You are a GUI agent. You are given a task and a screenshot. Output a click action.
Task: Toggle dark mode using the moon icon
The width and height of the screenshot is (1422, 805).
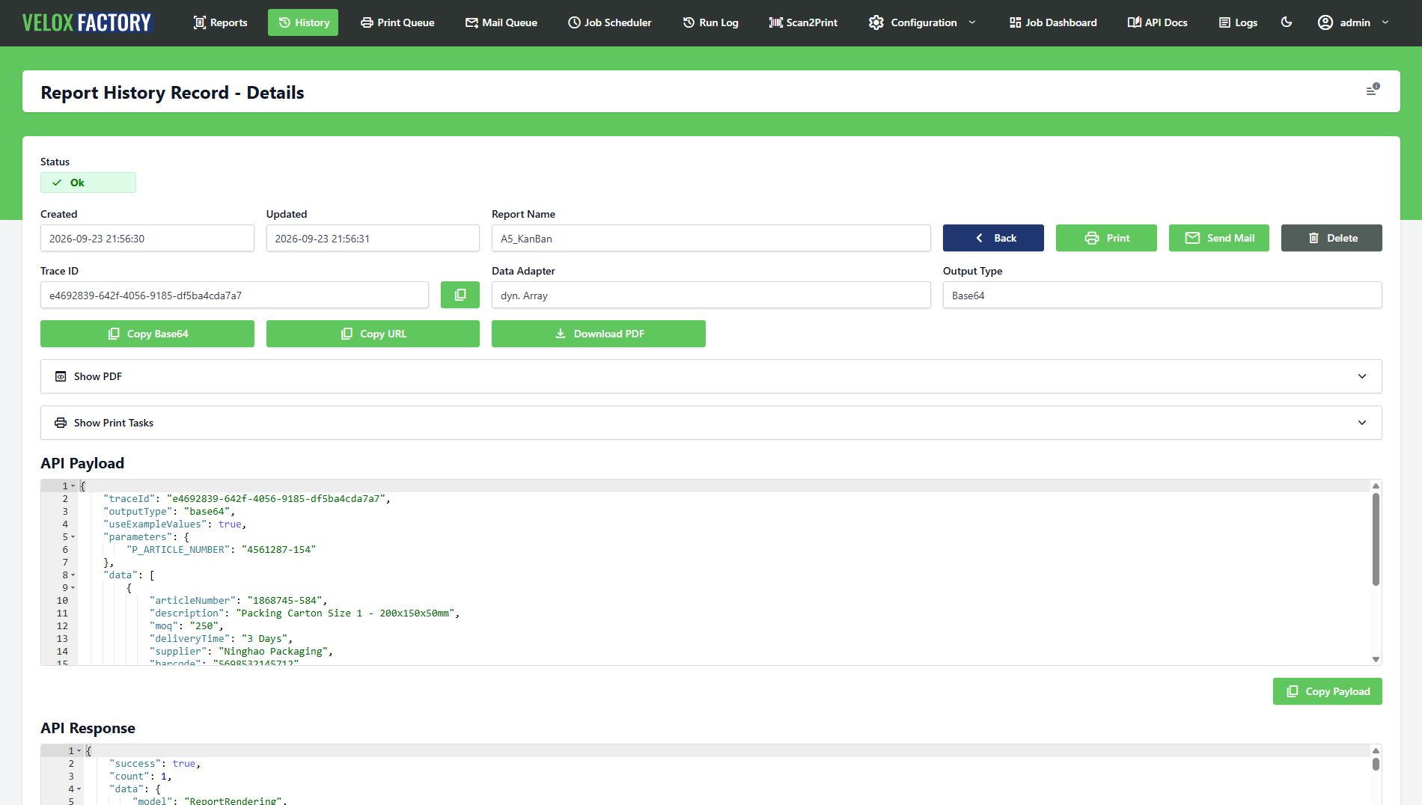(x=1287, y=22)
